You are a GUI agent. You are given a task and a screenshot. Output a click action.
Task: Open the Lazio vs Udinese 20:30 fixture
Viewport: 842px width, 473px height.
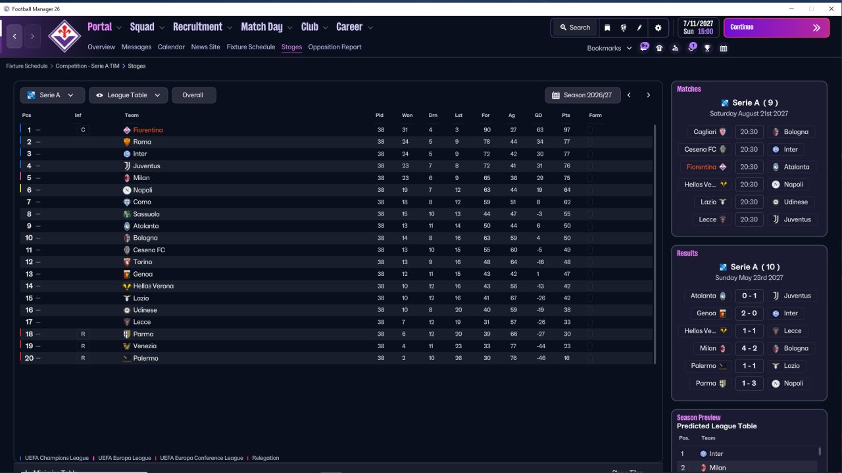pyautogui.click(x=749, y=202)
